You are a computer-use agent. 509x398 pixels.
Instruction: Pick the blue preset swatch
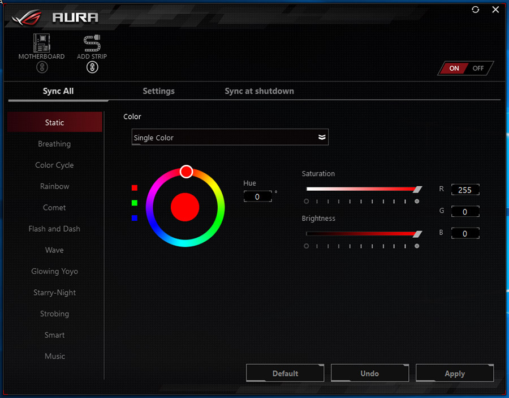tap(135, 217)
